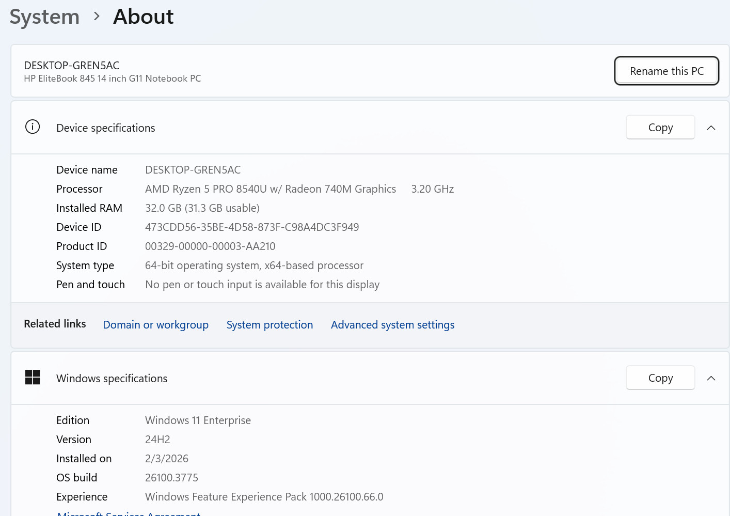Click the About breadcrumb heading
Screen dimensions: 730x516
pyautogui.click(x=144, y=17)
